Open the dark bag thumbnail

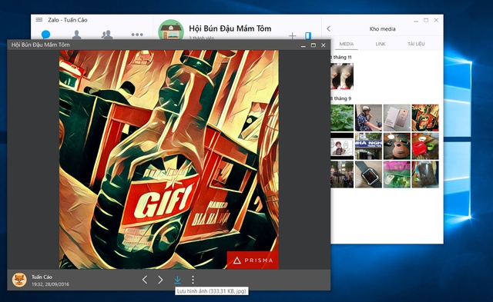click(x=425, y=174)
